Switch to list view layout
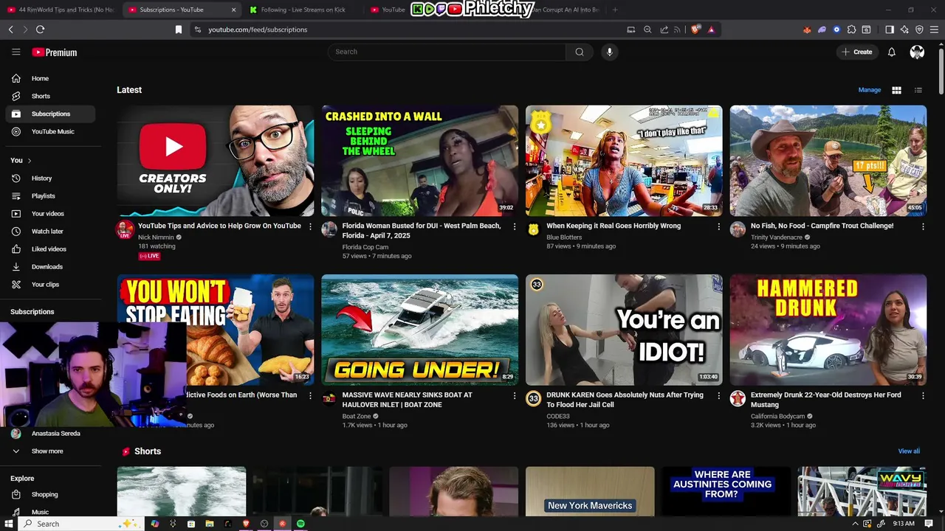 [x=918, y=90]
